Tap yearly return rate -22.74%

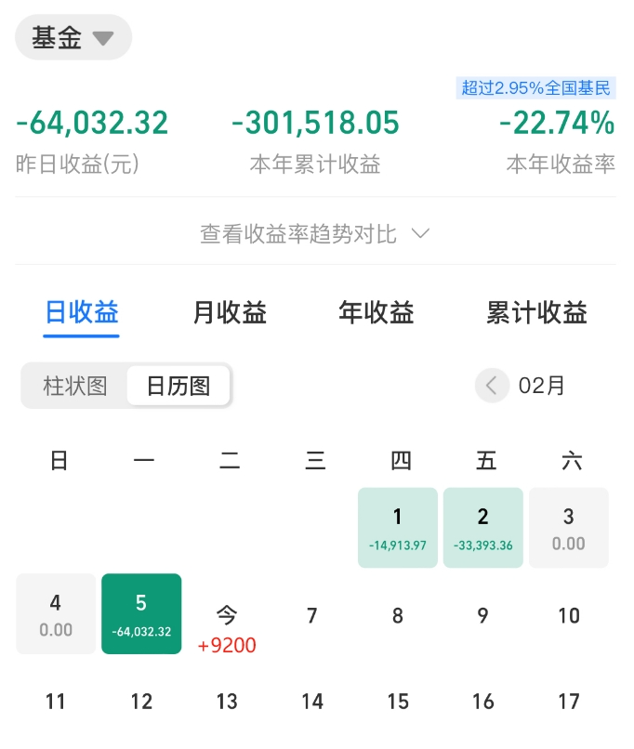pyautogui.click(x=557, y=123)
